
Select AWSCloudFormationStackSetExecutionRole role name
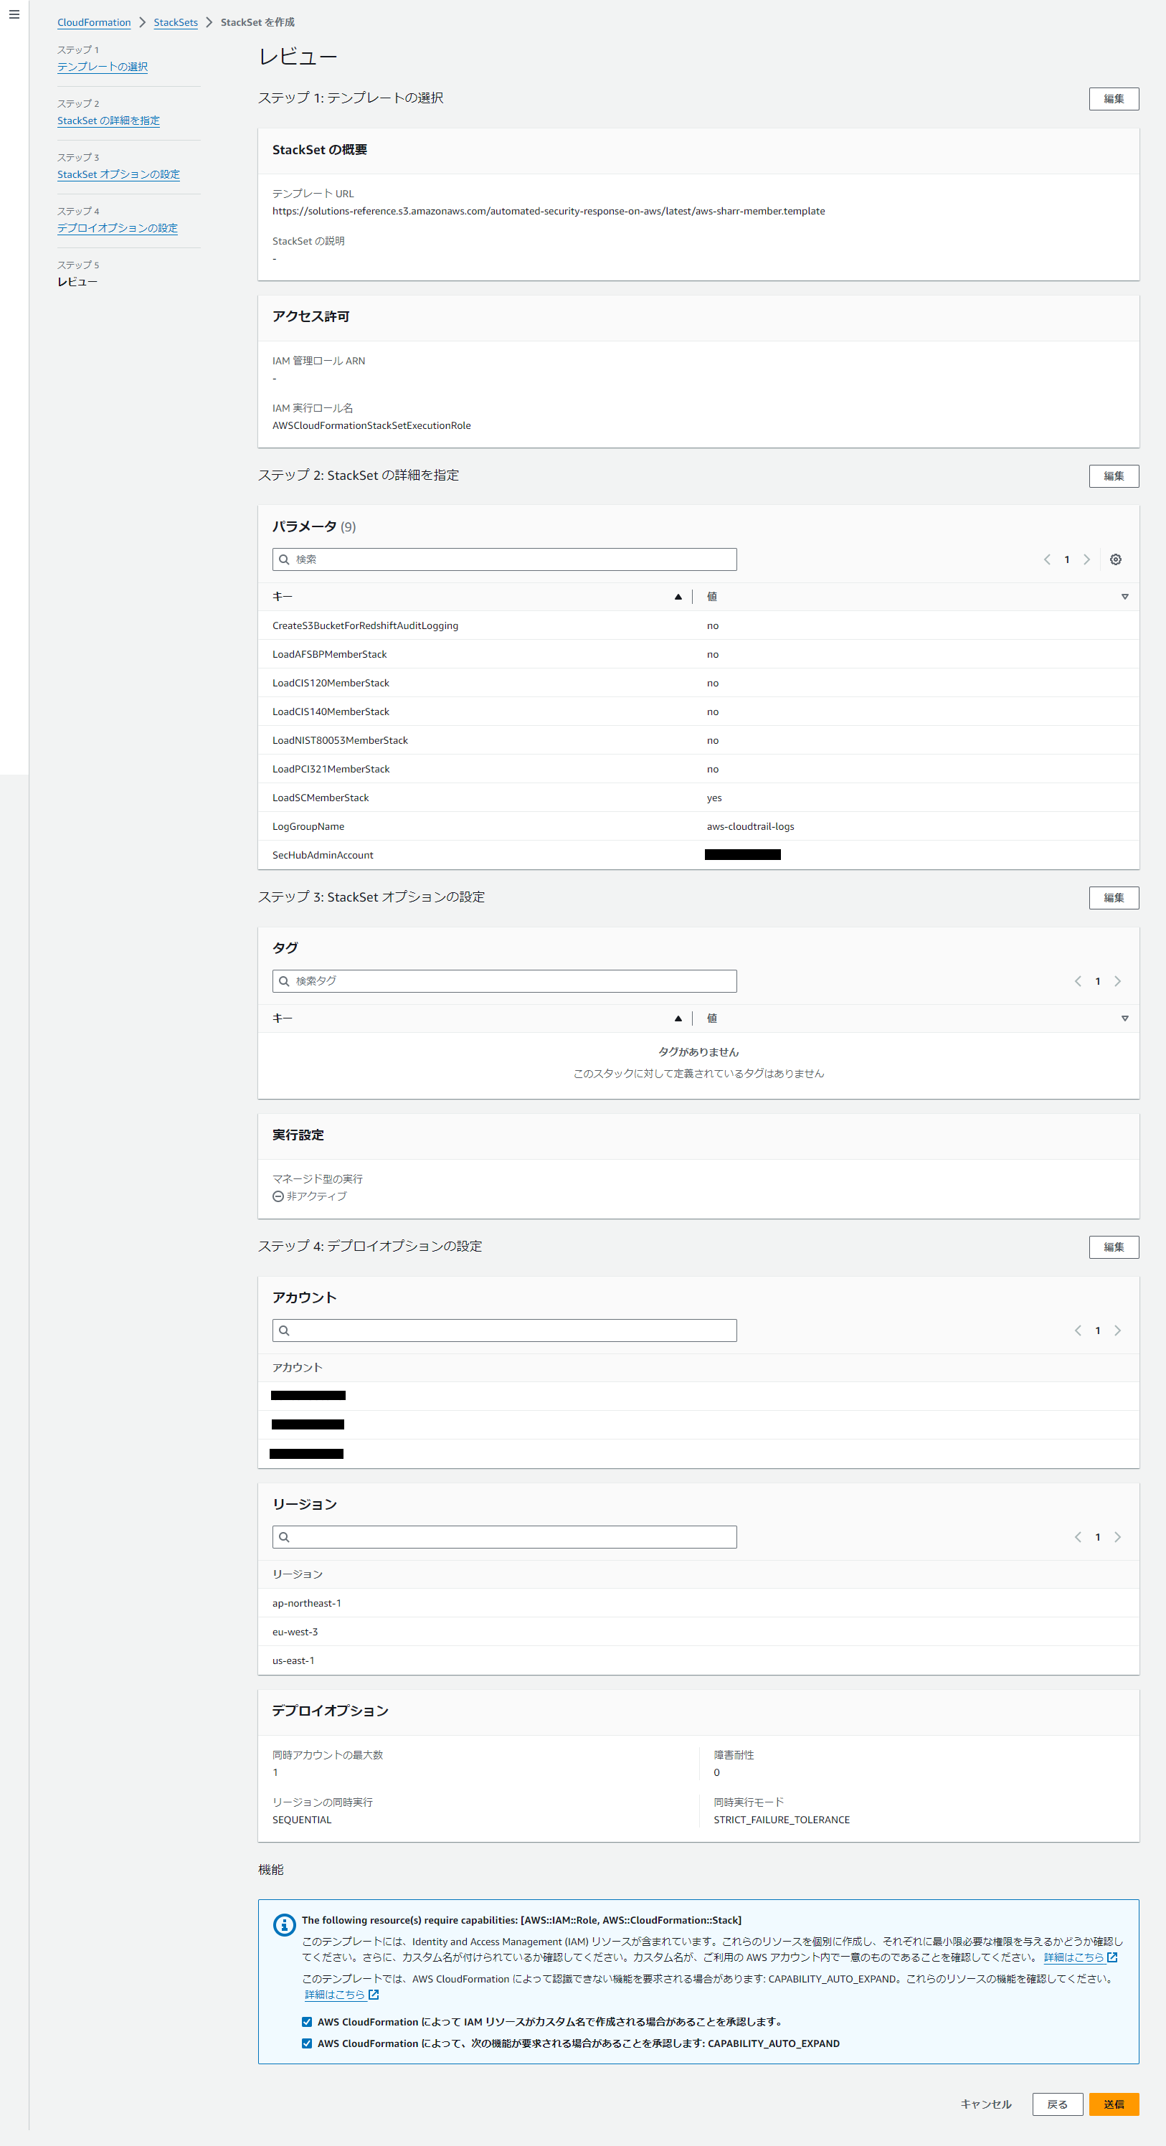click(371, 426)
